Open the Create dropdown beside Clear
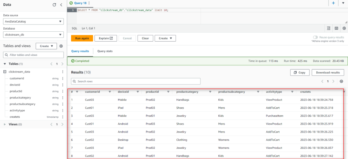This screenshot has width=348, height=159. 165,38
